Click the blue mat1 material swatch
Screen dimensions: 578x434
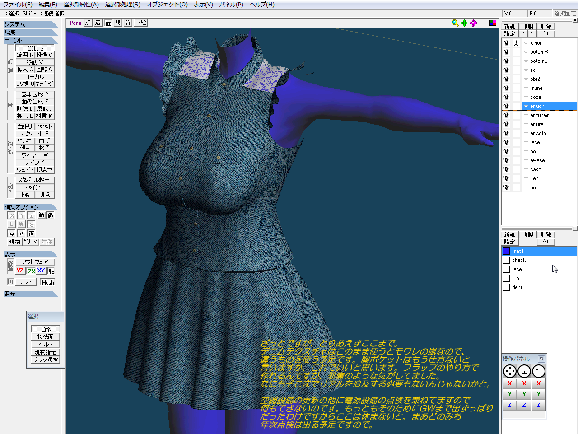506,251
